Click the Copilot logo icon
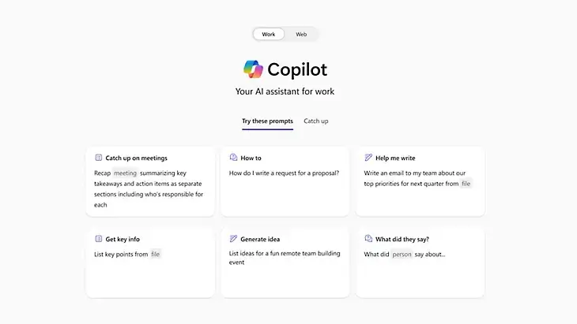This screenshot has height=324, width=577. tap(253, 69)
